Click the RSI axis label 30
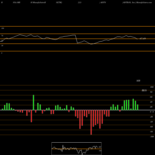Screen dimensions: 155x155 point(2,46)
